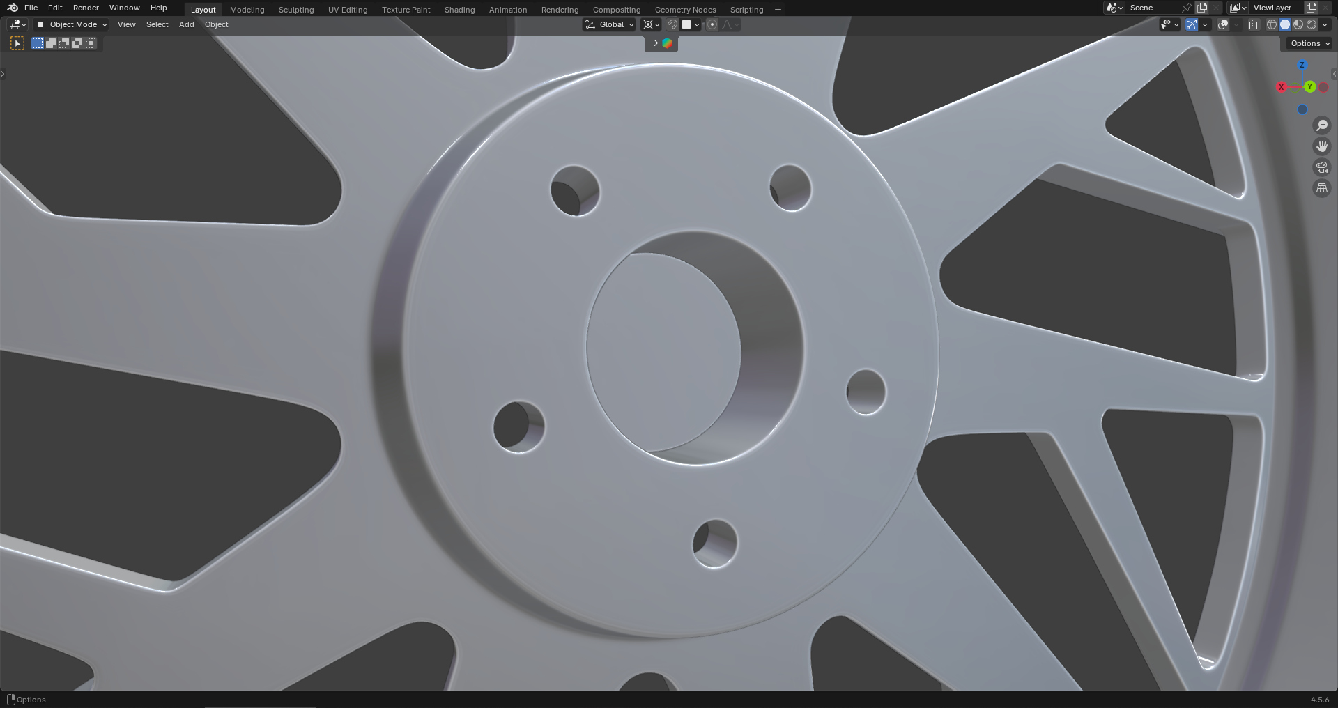The height and width of the screenshot is (708, 1338).
Task: Choose the Invert Selection mode icon
Action: point(77,43)
